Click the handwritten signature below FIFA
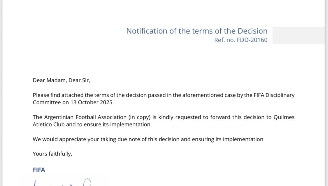Screen dimensions: 328x186 click(63, 183)
